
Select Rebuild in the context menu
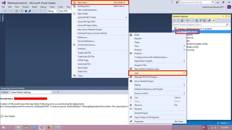point(157,38)
